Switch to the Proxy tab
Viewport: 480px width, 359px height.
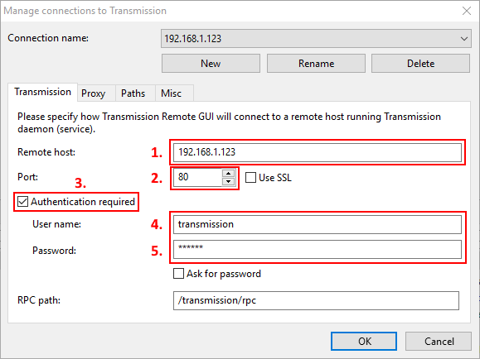coord(94,93)
